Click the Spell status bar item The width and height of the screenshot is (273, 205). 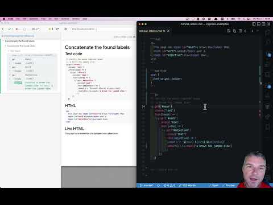214,185
